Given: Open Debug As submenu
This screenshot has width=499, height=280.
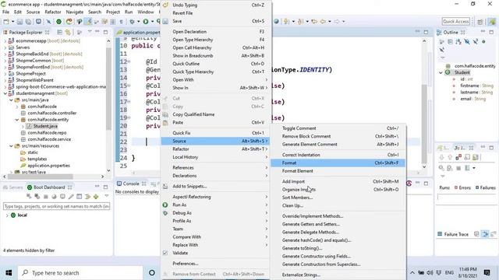Looking at the screenshot, I should pyautogui.click(x=215, y=213).
